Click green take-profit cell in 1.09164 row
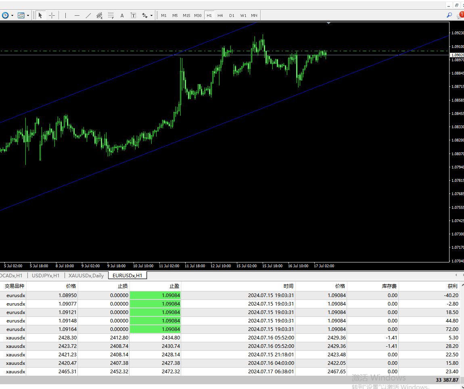Viewport: 464px width, 389px height. 155,329
